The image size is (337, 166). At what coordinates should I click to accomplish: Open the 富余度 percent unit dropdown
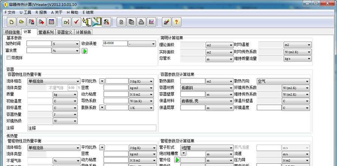pyautogui.click(x=66, y=51)
